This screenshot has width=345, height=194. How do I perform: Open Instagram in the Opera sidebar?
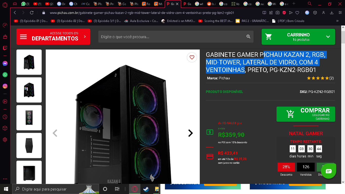5,86
